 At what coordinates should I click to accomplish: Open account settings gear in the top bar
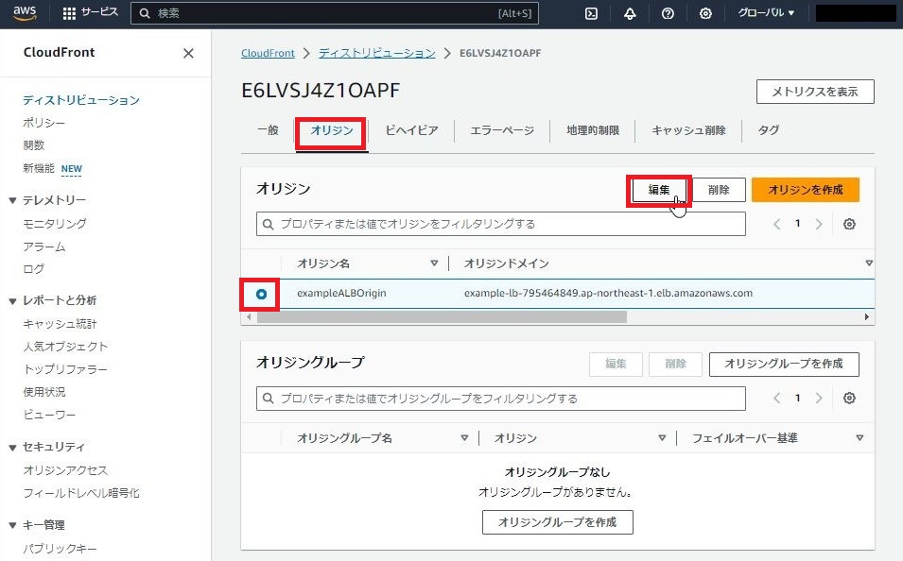706,13
